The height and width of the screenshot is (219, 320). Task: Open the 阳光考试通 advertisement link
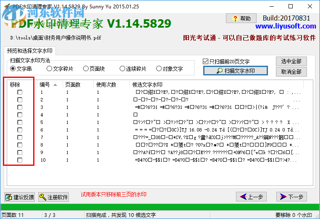pyautogui.click(x=249, y=38)
